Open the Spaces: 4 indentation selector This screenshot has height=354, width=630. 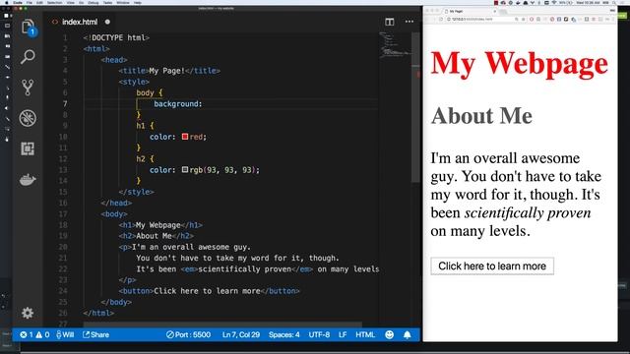pyautogui.click(x=284, y=334)
